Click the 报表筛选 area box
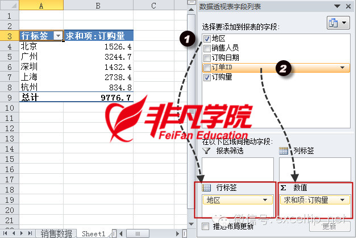 coord(238,169)
